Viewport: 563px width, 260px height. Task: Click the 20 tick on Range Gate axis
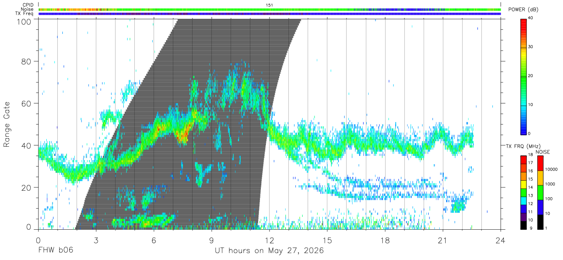pos(26,188)
